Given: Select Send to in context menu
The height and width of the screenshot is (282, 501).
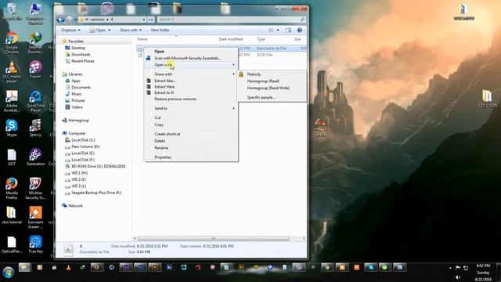Looking at the screenshot, I should [160, 108].
